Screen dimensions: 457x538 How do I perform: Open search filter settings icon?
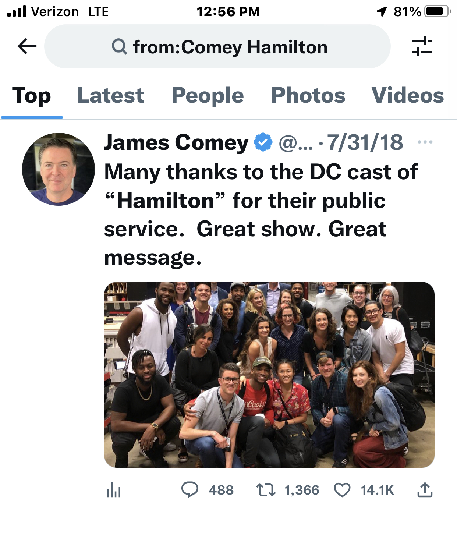coord(422,46)
